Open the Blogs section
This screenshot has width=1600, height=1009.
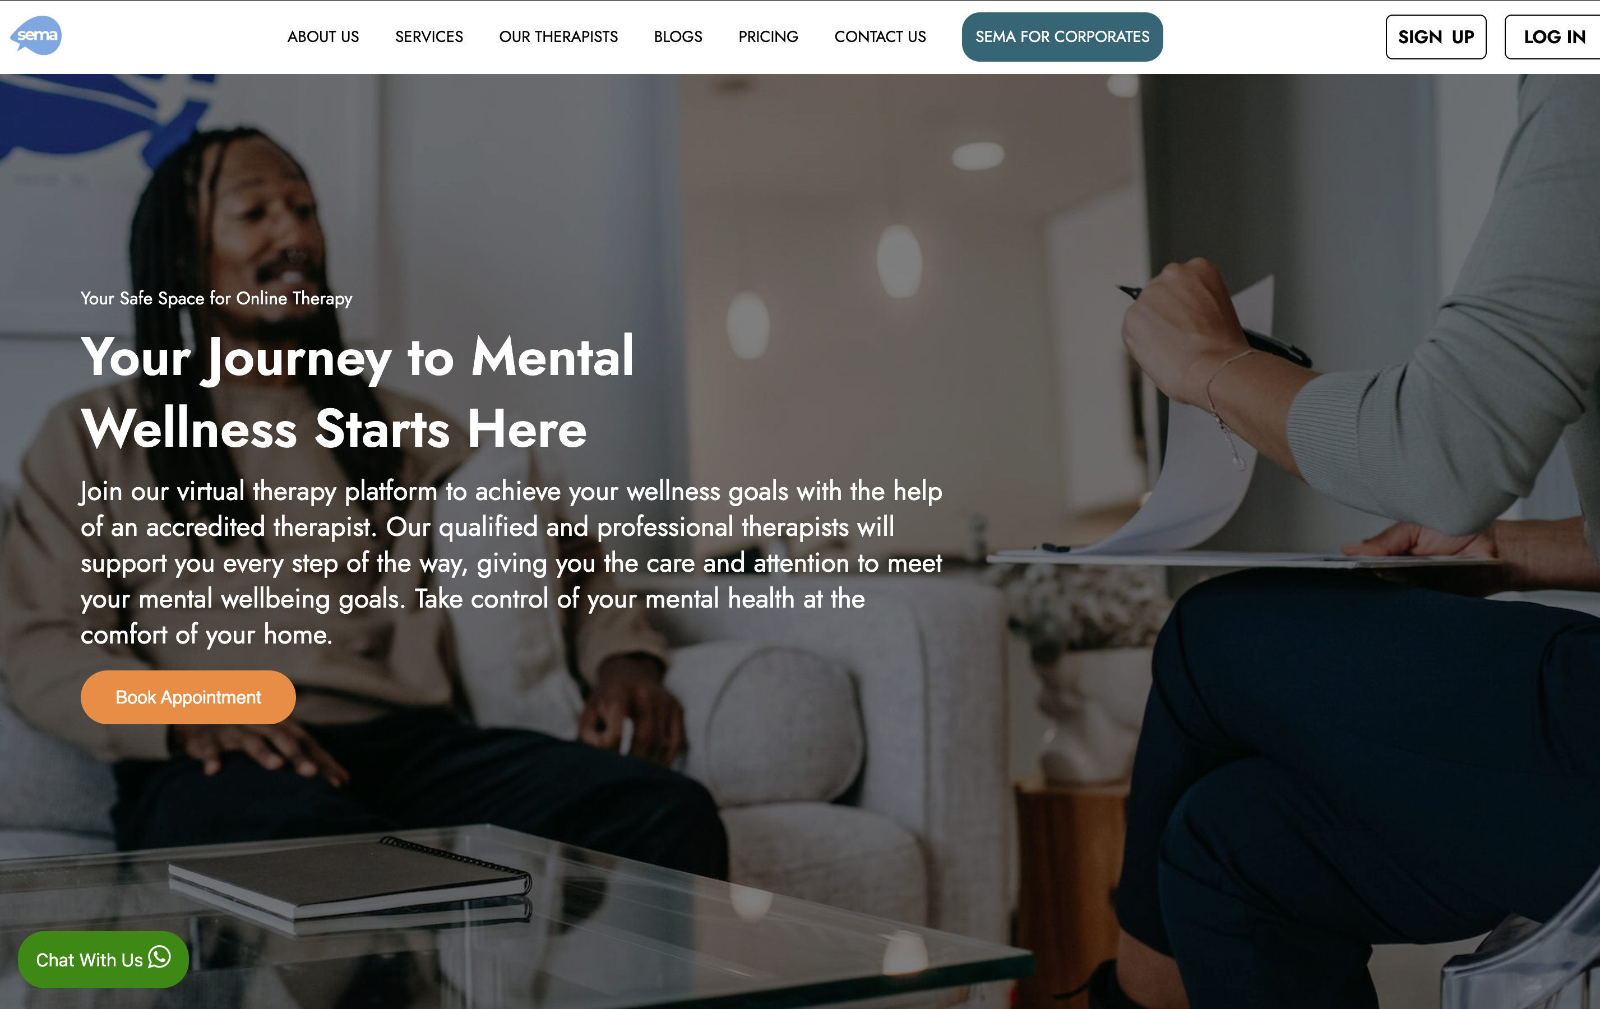coord(678,36)
